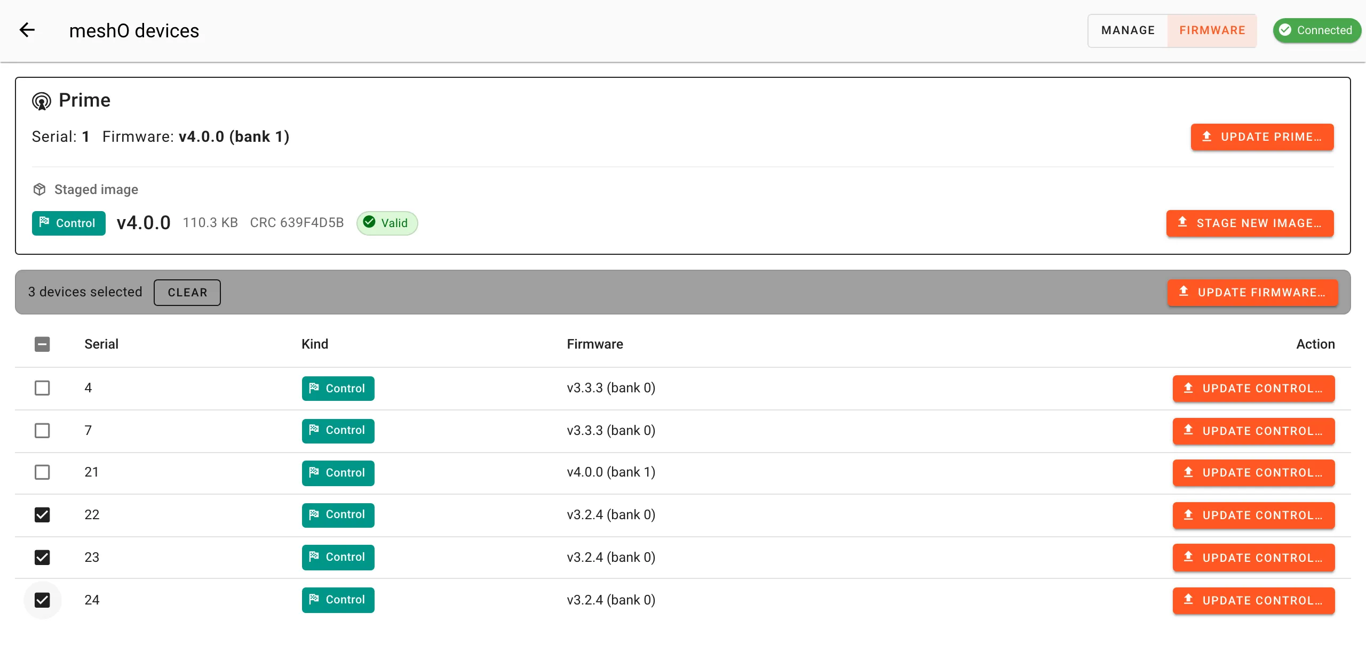
Task: Check the box for serial 21
Action: (x=42, y=472)
